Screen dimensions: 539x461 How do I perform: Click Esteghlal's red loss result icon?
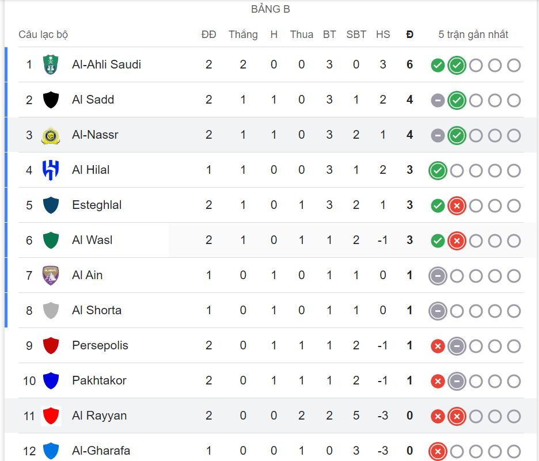(x=457, y=205)
